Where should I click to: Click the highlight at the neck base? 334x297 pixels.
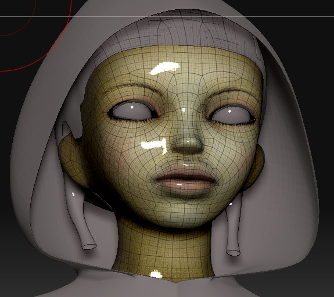pyautogui.click(x=156, y=274)
